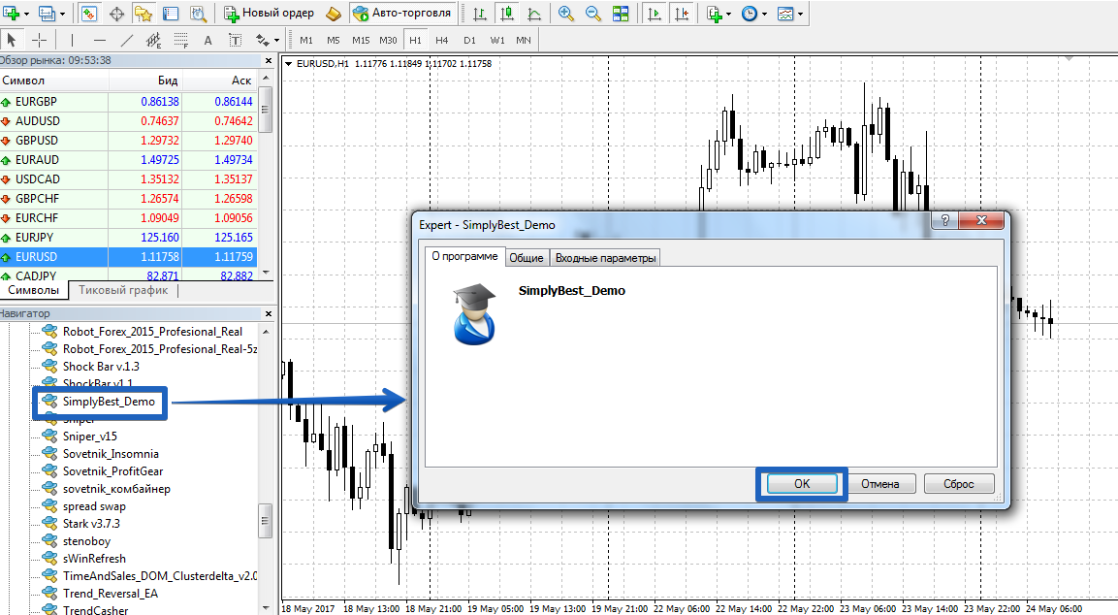
Task: Draw a horizontal line tool
Action: tap(99, 40)
